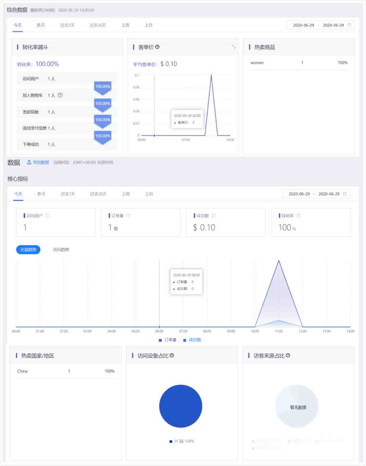Click the 转化率: 100.00% text in the funnel panel

pyautogui.click(x=38, y=64)
